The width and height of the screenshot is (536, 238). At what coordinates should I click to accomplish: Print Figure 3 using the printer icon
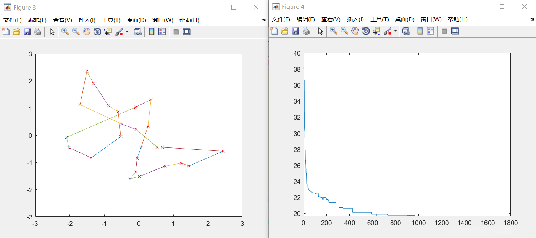(37, 32)
